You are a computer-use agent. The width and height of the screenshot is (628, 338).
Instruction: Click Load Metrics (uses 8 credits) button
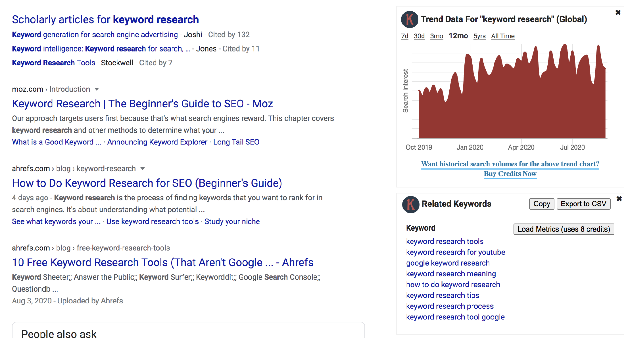pos(564,229)
